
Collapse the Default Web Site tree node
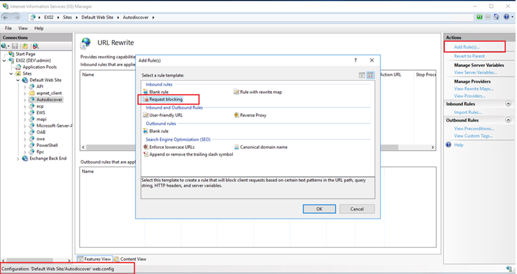tap(19, 80)
